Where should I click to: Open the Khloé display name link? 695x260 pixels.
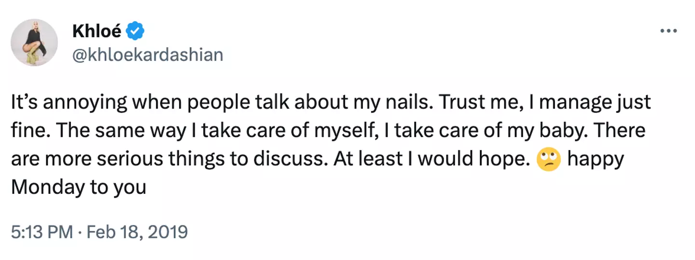pos(96,32)
